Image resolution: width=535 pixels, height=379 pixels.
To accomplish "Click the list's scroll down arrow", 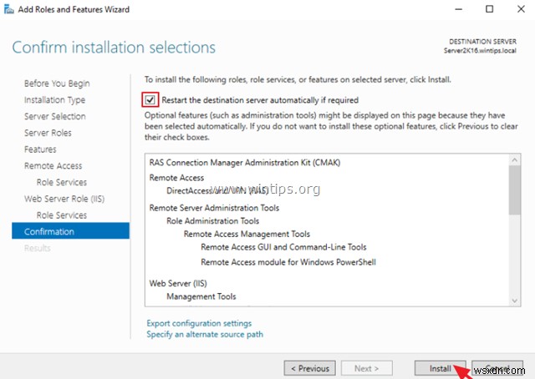I will tap(514, 299).
